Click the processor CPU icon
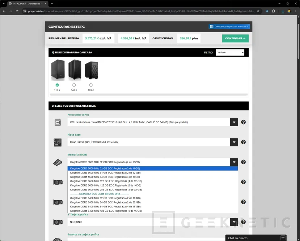The height and width of the screenshot is (241, 300). (x=58, y=122)
